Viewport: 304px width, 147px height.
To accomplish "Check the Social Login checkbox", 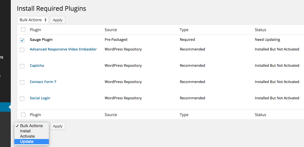I will click(22, 99).
